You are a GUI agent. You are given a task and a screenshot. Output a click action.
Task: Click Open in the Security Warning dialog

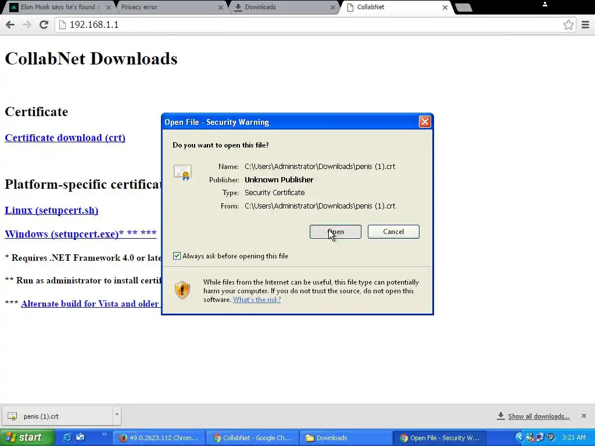[335, 232]
